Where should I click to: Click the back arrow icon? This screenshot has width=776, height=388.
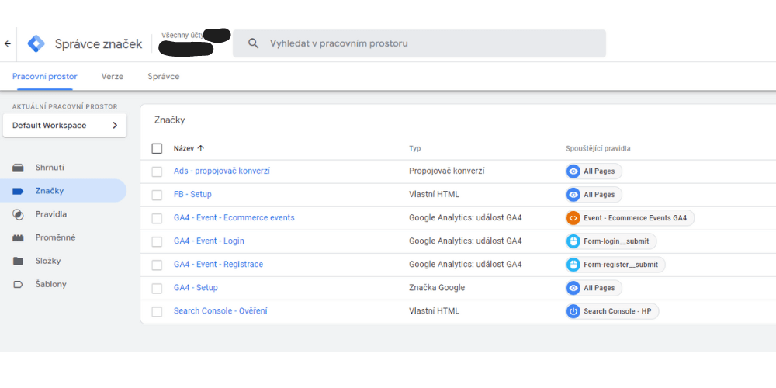coord(8,44)
